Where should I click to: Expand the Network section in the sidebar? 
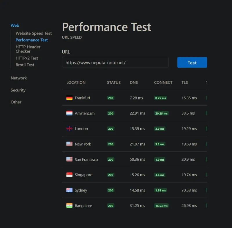(x=19, y=78)
